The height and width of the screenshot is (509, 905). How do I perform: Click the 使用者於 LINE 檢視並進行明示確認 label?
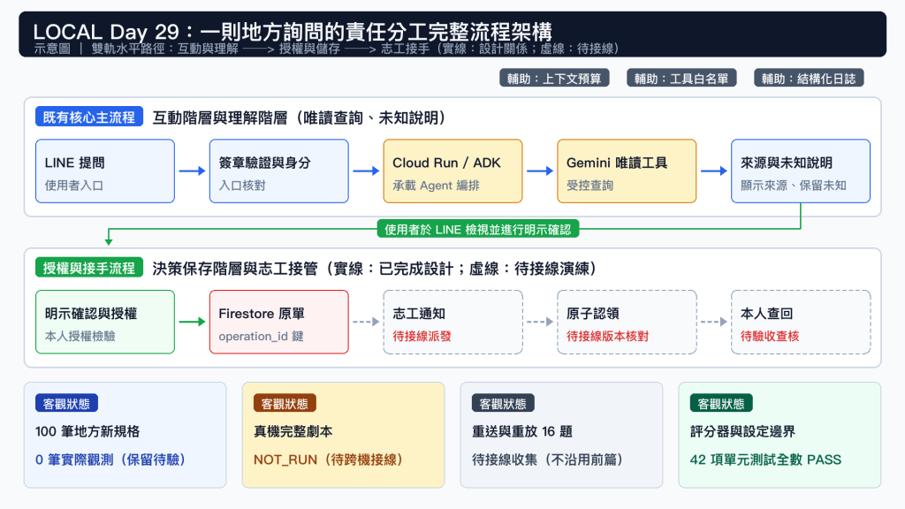pos(478,230)
